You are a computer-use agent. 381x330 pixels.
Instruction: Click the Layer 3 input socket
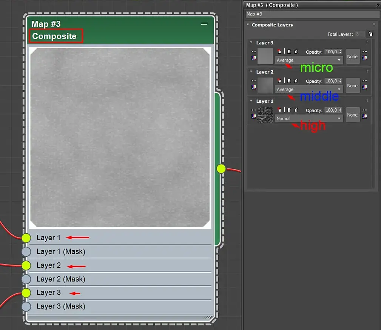26,293
